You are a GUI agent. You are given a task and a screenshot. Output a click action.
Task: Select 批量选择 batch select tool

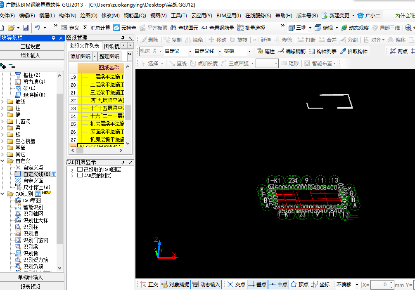pos(251,28)
